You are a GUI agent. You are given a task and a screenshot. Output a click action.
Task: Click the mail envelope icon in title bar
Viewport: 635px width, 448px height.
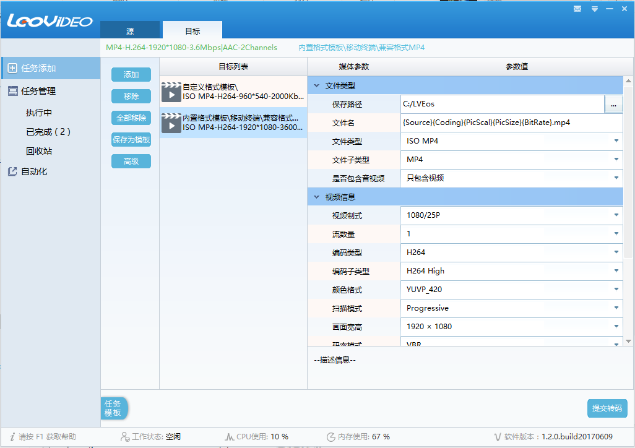(x=577, y=9)
